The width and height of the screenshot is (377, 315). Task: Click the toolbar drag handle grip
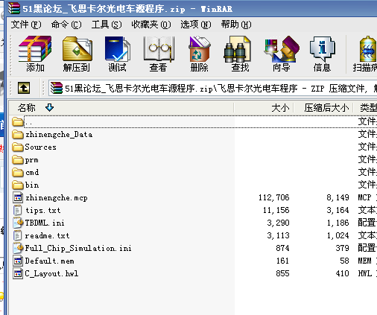click(10, 55)
